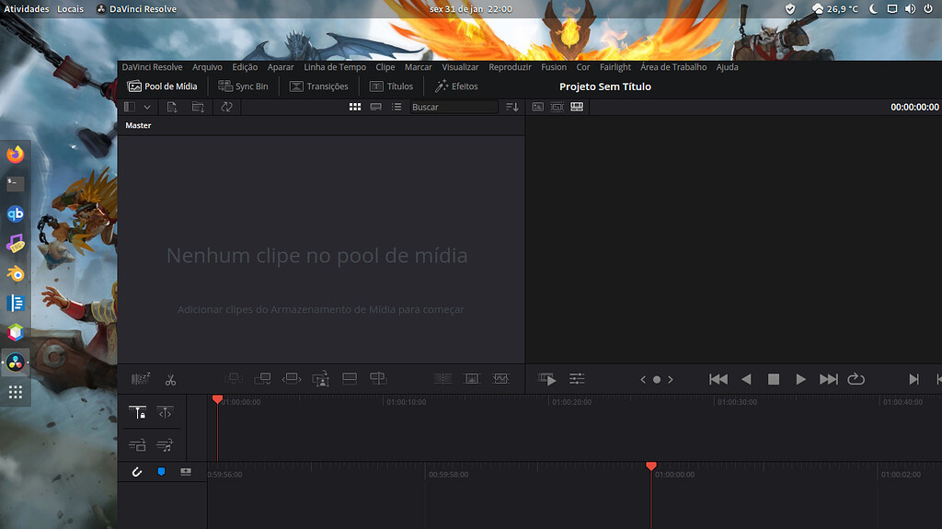Select the video-only track edit icon
The image size is (942, 529).
137,445
